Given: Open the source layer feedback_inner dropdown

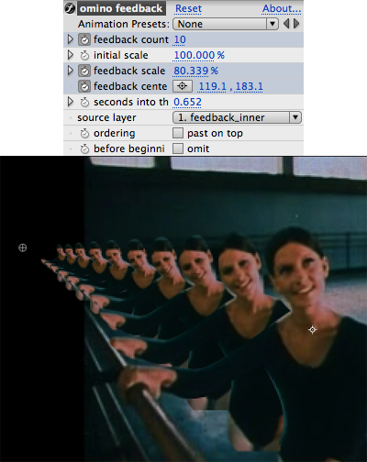Looking at the screenshot, I should [237, 117].
